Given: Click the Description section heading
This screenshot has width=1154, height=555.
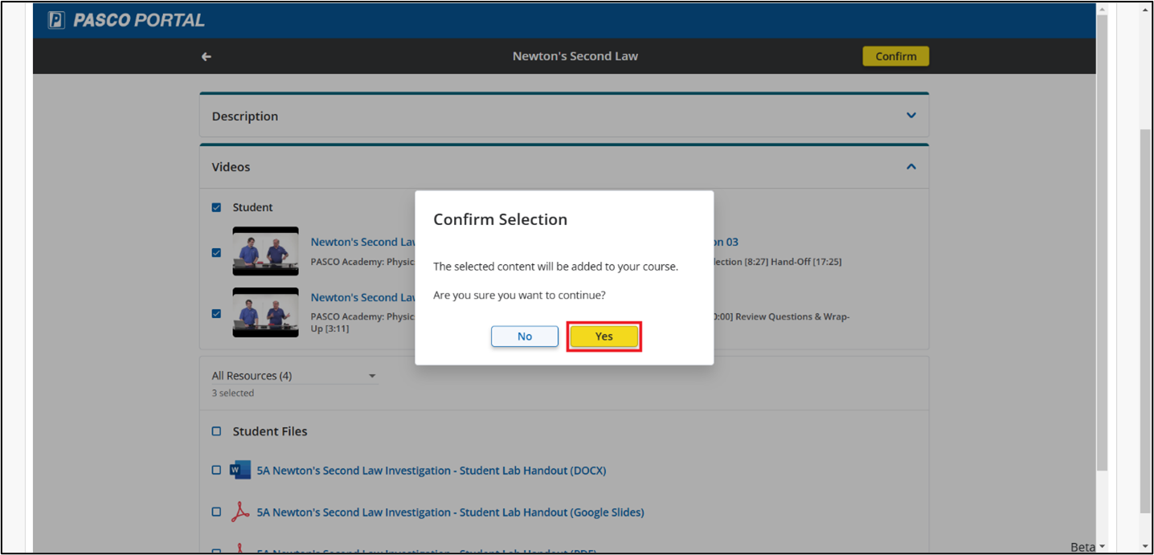Looking at the screenshot, I should (x=245, y=116).
